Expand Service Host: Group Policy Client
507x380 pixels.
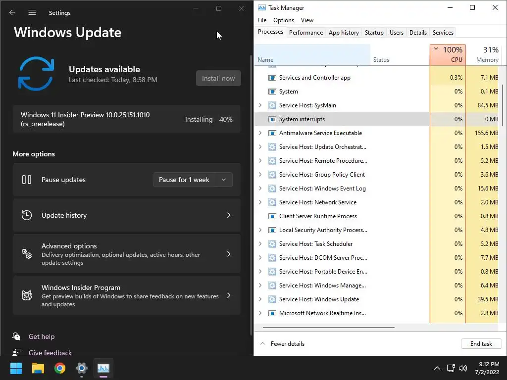coord(260,175)
